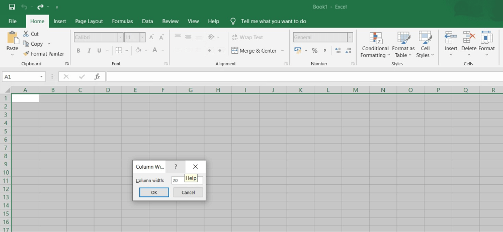Expand the Paste options arrow
Screen dimensions: 503x232
[13, 55]
